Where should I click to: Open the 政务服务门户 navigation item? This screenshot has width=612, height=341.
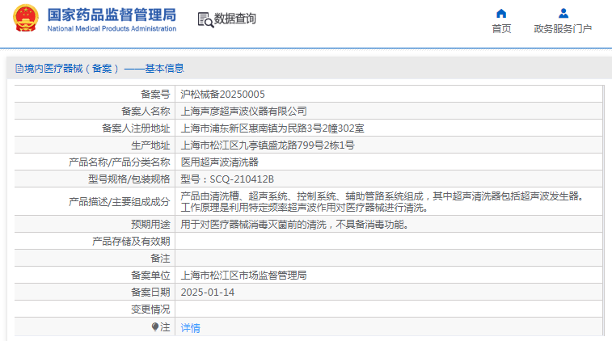click(563, 29)
